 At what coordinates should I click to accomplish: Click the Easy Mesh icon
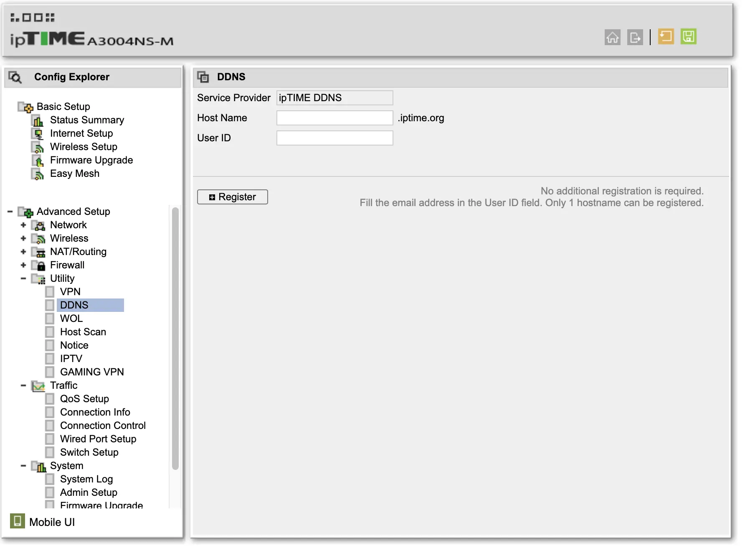coord(38,174)
